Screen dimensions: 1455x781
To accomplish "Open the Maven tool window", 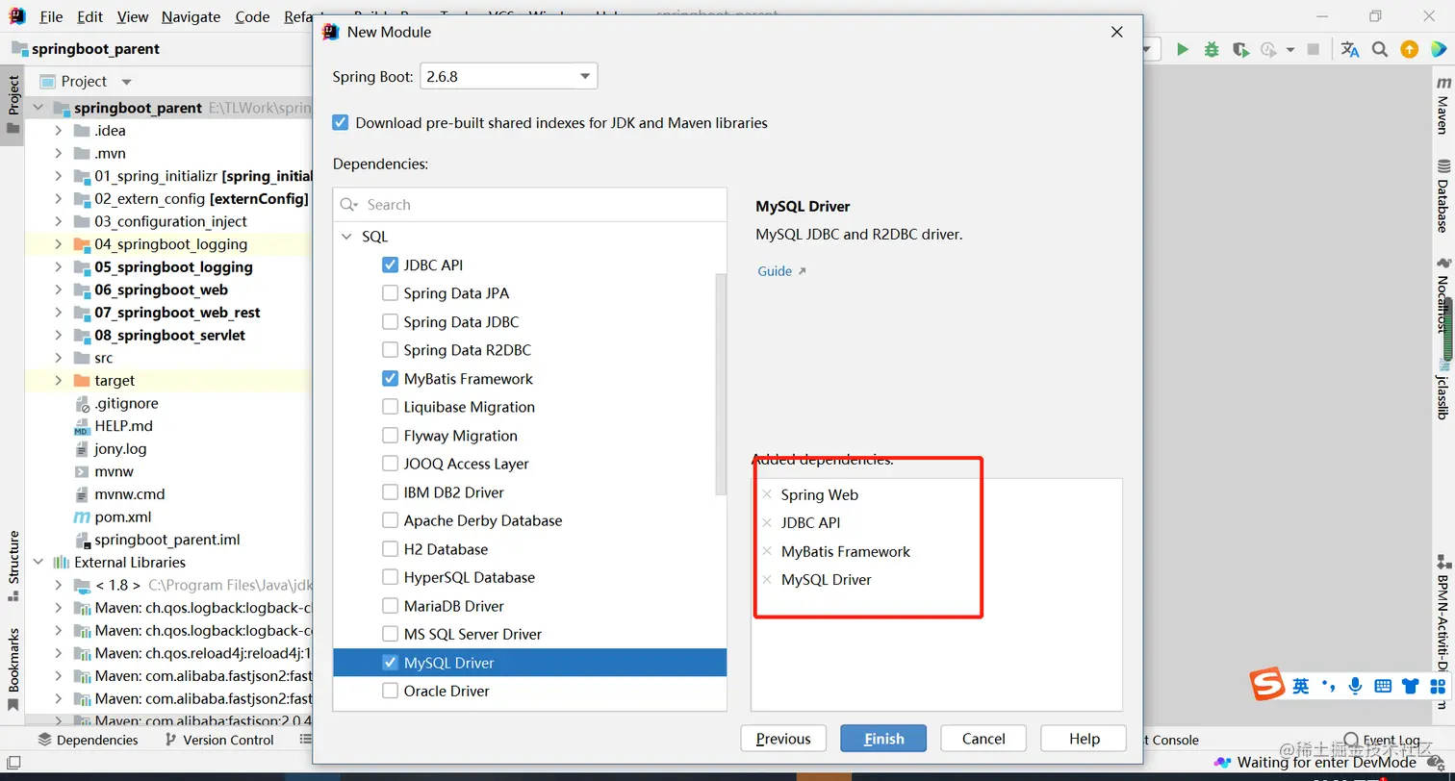I will 1443,106.
